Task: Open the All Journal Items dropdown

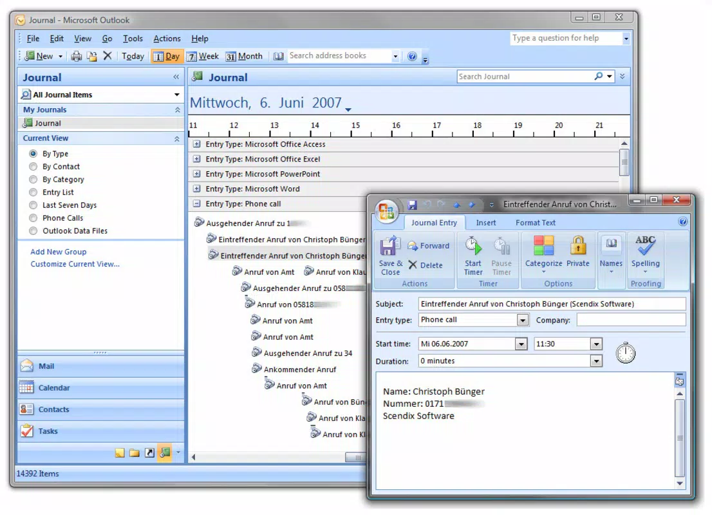Action: [176, 95]
